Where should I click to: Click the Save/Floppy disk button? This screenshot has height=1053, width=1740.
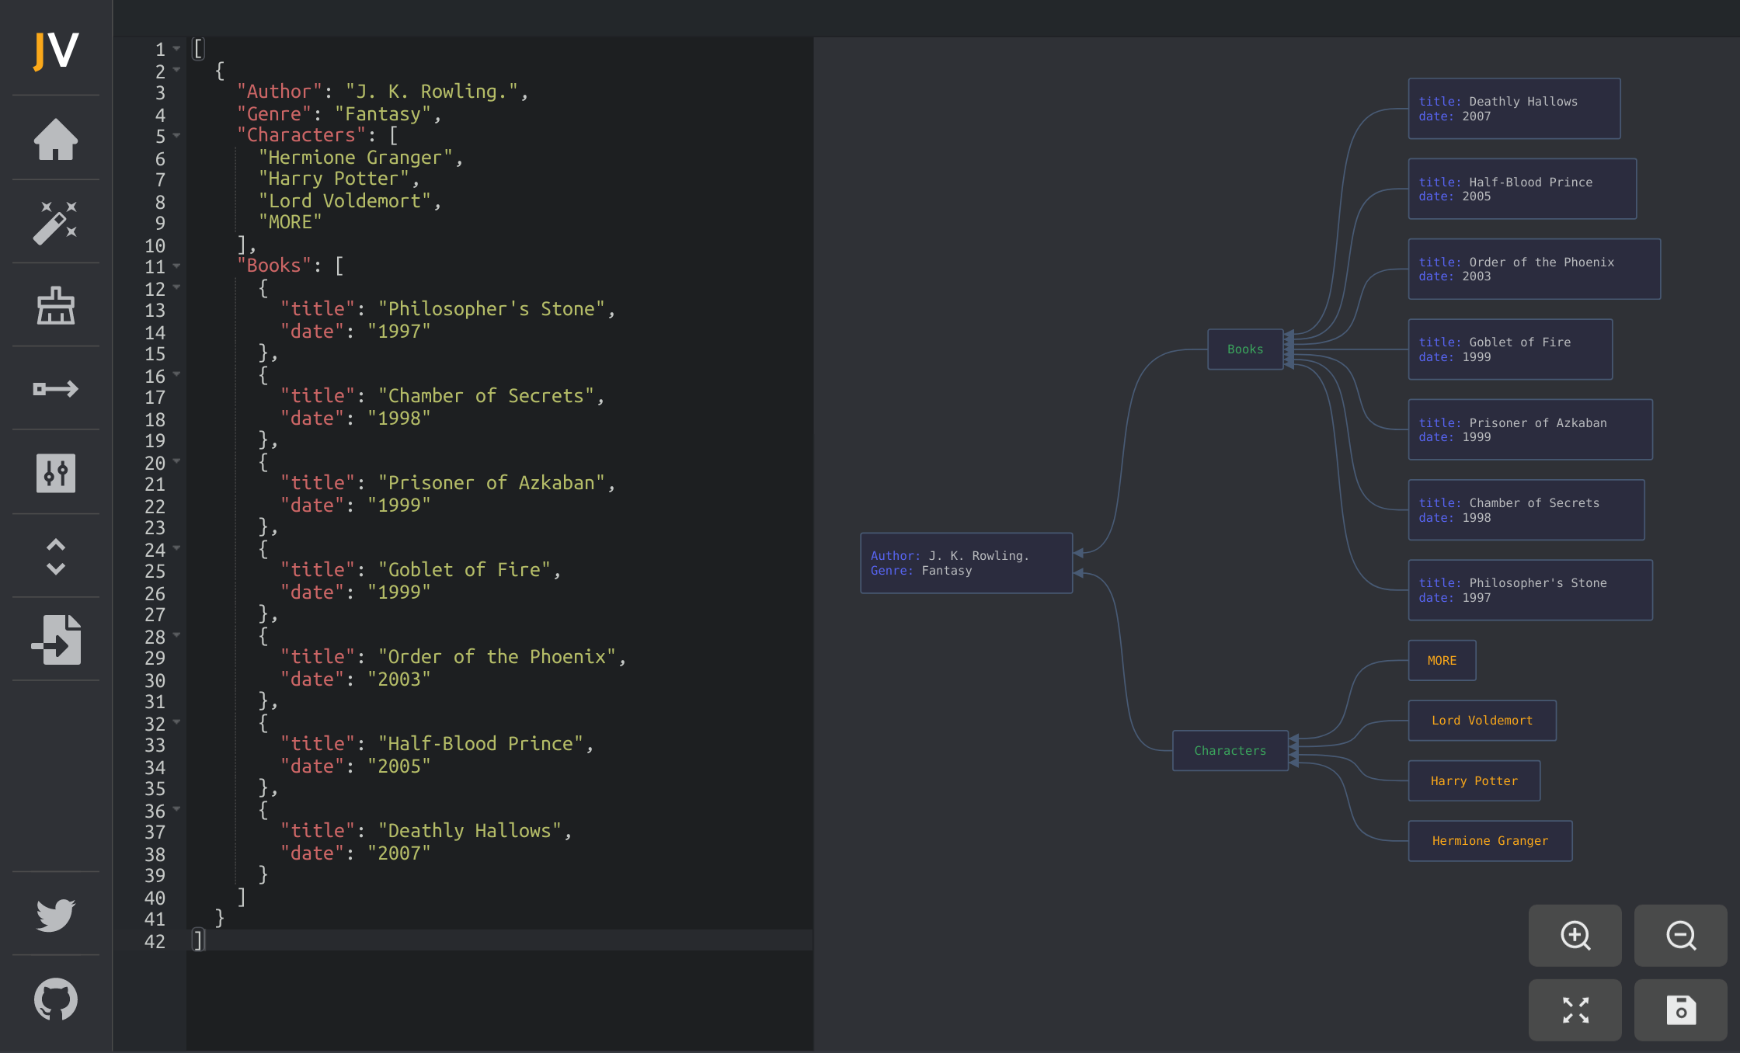(x=1683, y=1007)
